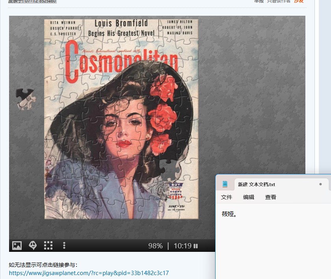Toggle the ghost image icon

pyautogui.click(x=33, y=246)
